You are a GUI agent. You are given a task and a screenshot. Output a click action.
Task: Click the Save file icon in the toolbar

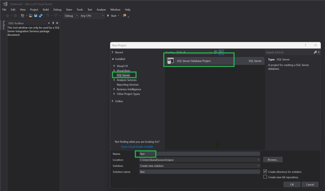tap(35, 16)
